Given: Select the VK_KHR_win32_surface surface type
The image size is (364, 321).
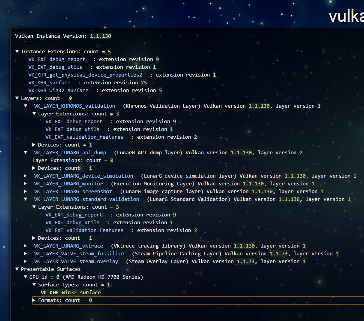Looking at the screenshot, I should (70, 292).
